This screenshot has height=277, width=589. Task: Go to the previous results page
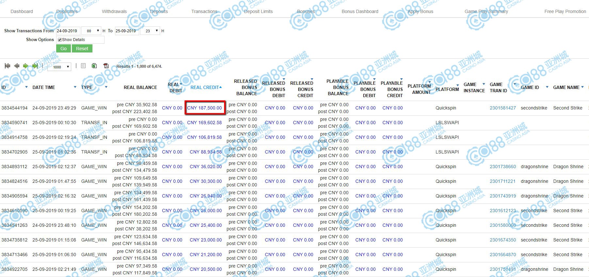pos(17,66)
